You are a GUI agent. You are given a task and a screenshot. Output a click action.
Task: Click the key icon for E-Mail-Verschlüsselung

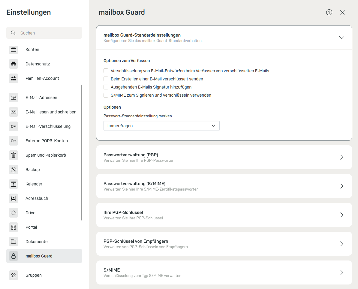pyautogui.click(x=14, y=126)
